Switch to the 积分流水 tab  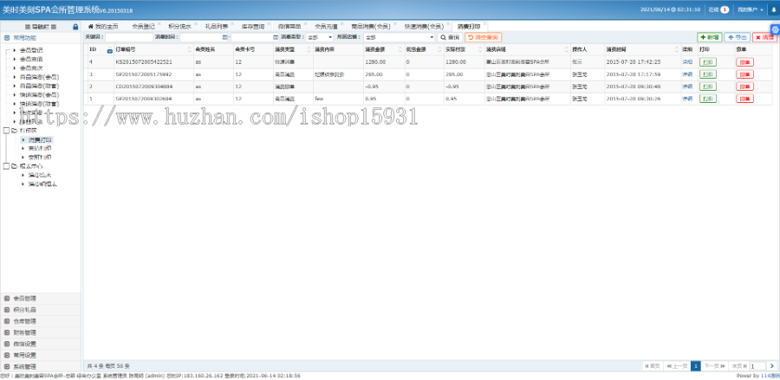[x=179, y=26]
